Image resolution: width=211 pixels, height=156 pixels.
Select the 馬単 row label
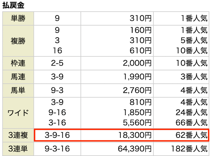(18, 90)
